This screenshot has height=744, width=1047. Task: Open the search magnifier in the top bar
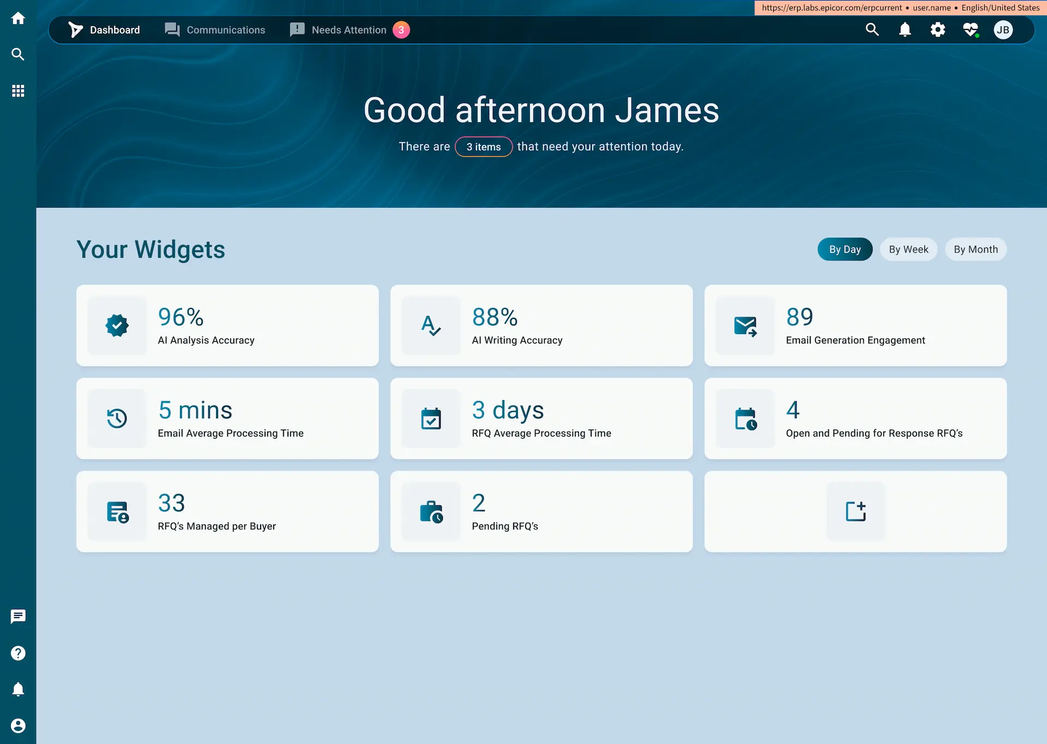pos(872,29)
